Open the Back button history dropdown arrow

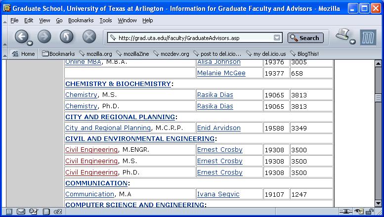coord(30,43)
